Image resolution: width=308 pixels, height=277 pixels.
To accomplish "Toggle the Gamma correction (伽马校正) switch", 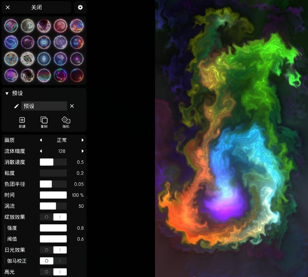I will coord(53,261).
